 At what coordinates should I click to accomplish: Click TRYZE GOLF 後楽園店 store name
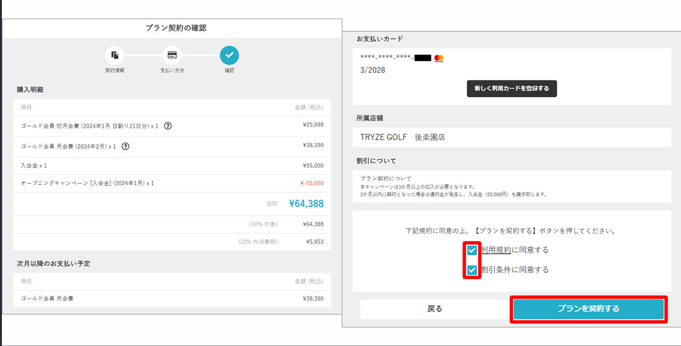point(402,137)
